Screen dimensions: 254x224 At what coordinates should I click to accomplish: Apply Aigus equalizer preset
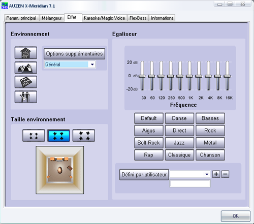(x=149, y=131)
